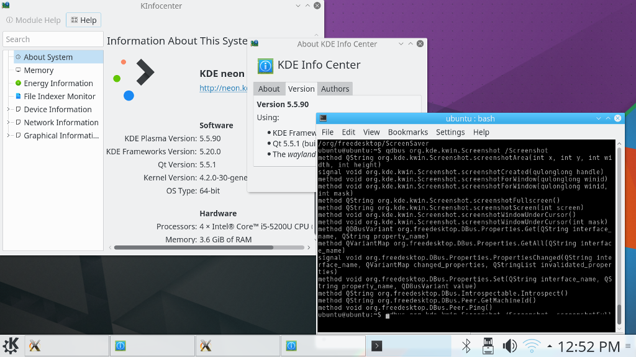Image resolution: width=636 pixels, height=357 pixels.
Task: Switch to the Authors tab
Action: click(x=335, y=89)
